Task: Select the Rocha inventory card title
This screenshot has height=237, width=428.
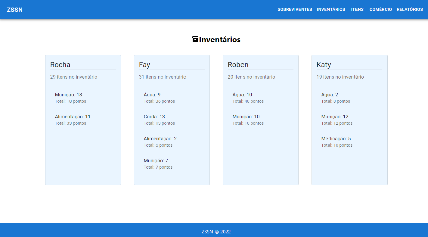Action: click(60, 65)
